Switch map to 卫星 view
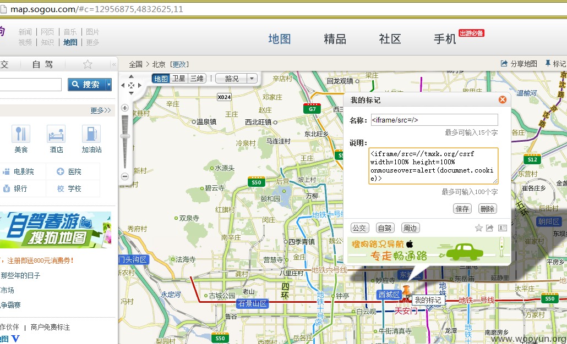 (179, 79)
